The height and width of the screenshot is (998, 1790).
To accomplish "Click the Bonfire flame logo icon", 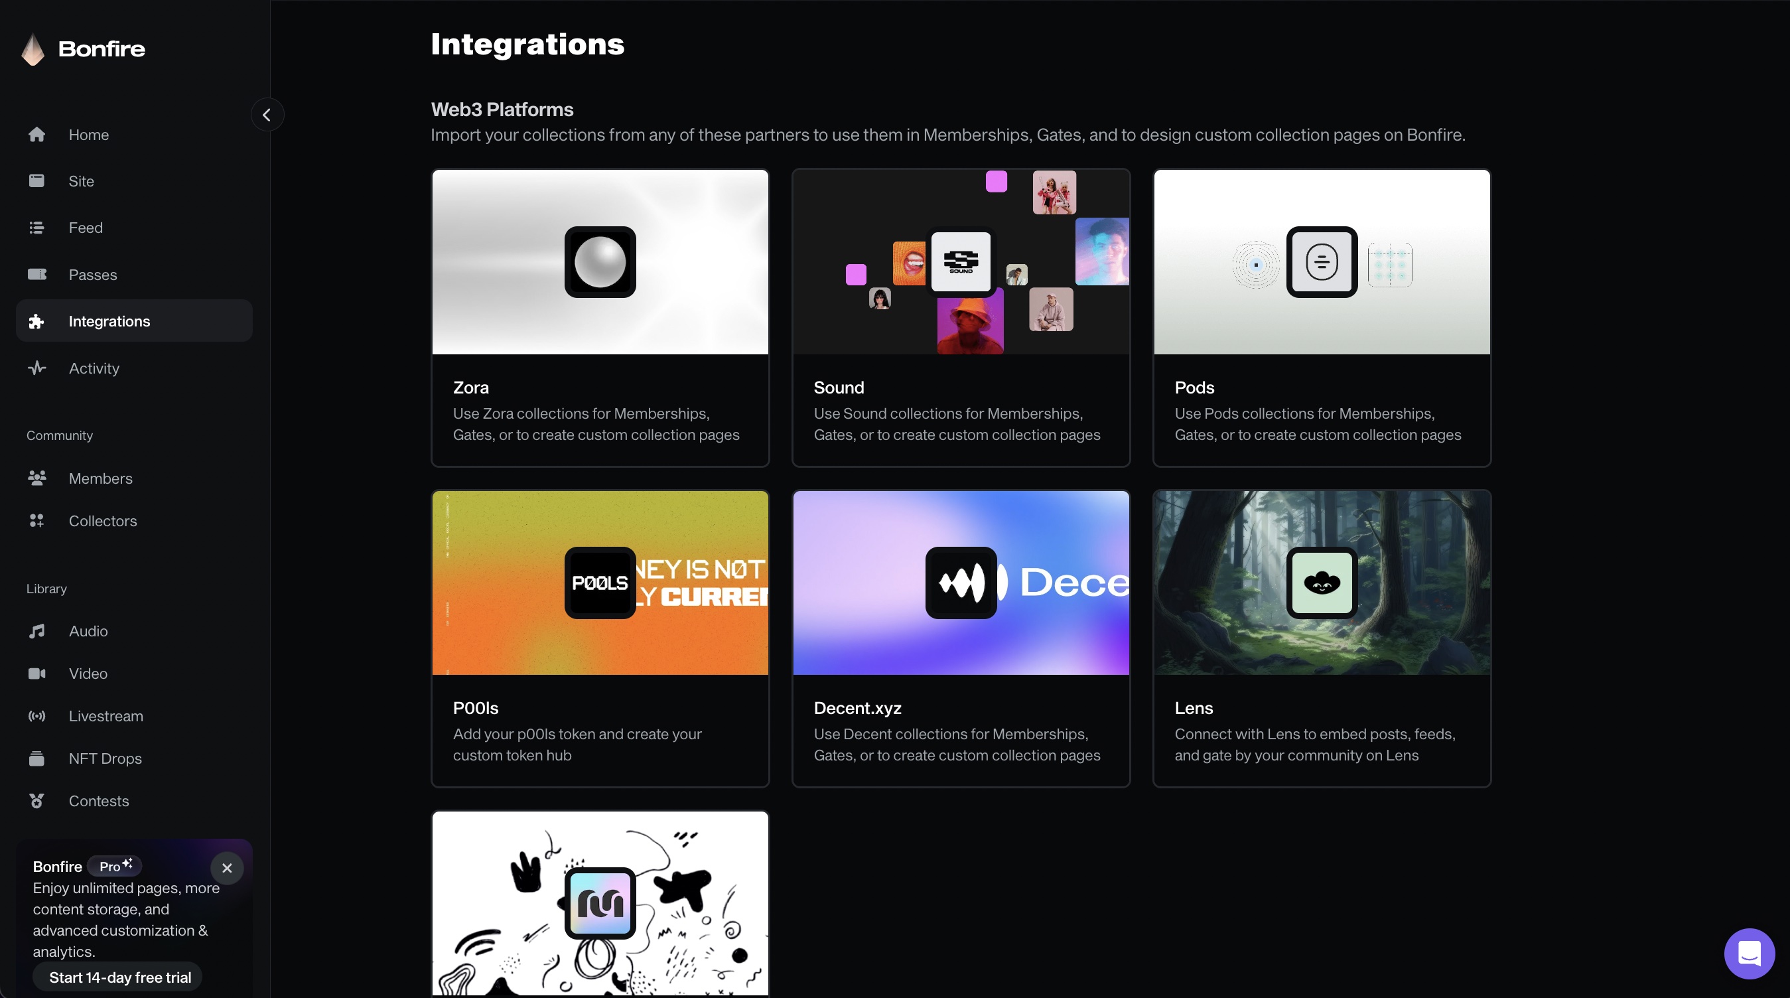I will [x=33, y=49].
